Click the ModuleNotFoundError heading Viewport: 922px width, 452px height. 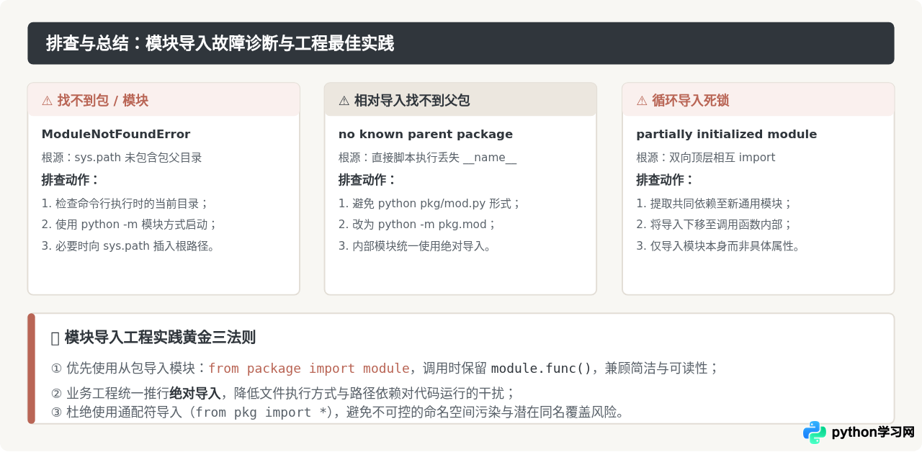click(116, 134)
